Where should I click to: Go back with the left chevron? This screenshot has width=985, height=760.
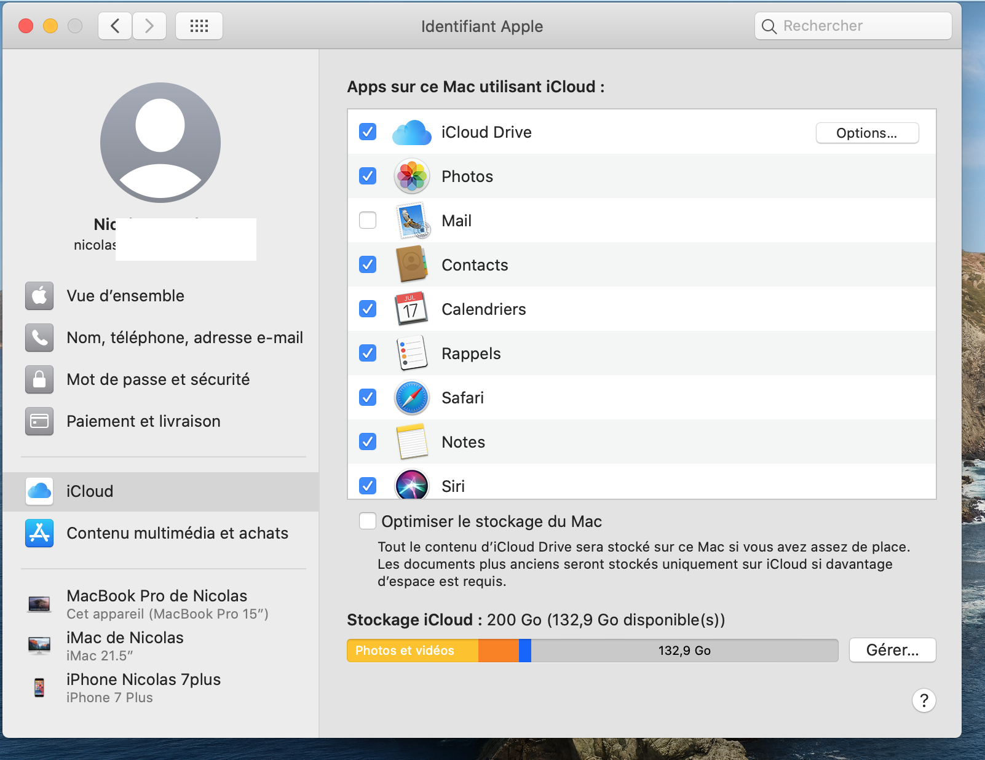(x=115, y=26)
